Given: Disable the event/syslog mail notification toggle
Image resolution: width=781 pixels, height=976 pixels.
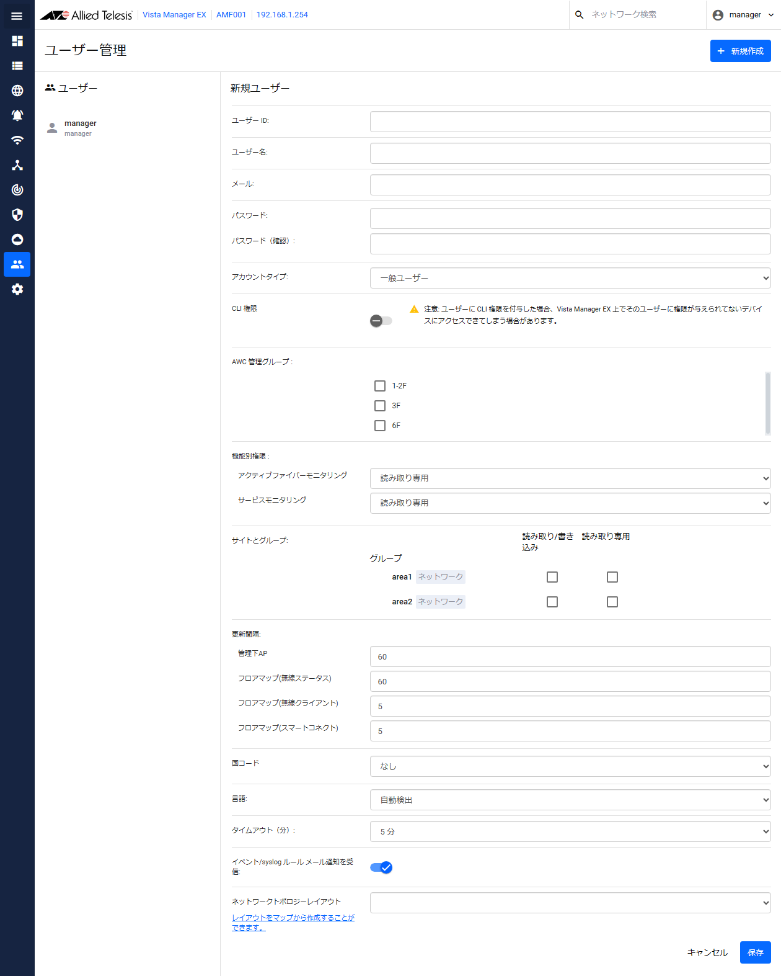Looking at the screenshot, I should pos(381,867).
